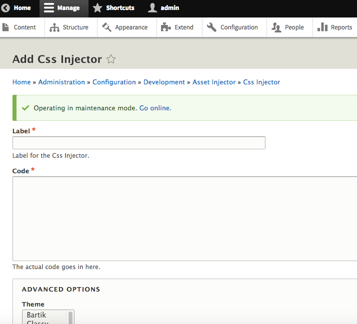Add page to shortcuts via star outline
Screen dimensions: 357x324
tap(111, 59)
